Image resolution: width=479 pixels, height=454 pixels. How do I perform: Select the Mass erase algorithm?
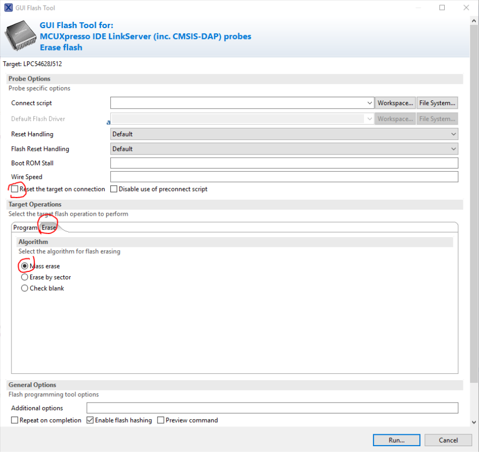pos(24,266)
